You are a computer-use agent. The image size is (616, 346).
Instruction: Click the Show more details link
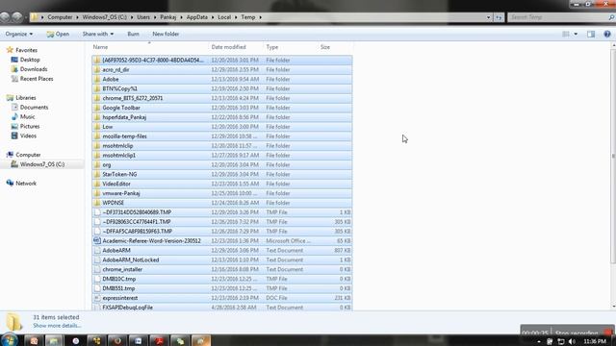click(x=57, y=326)
